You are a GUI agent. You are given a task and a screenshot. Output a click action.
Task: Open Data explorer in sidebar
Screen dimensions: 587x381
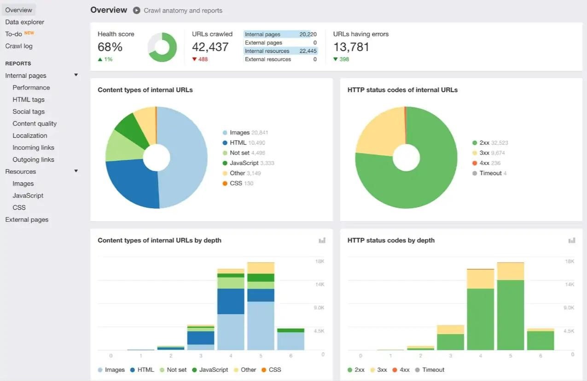(25, 22)
